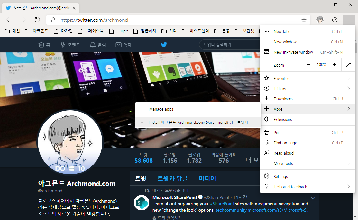Click the profile cartoon avatar picture
The width and height of the screenshot is (358, 220).
(70, 142)
